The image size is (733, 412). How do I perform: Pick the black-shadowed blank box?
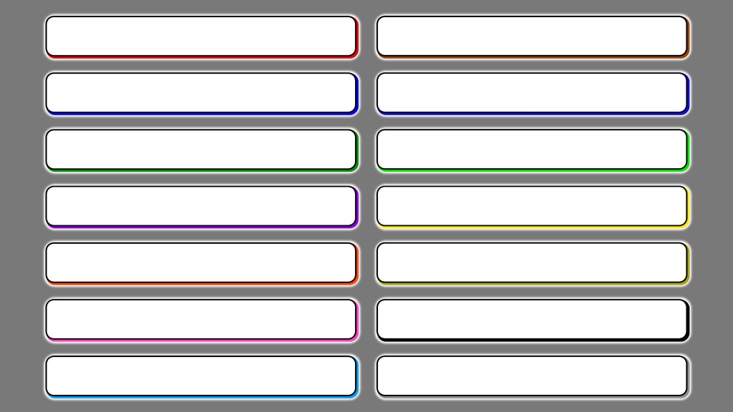532,320
